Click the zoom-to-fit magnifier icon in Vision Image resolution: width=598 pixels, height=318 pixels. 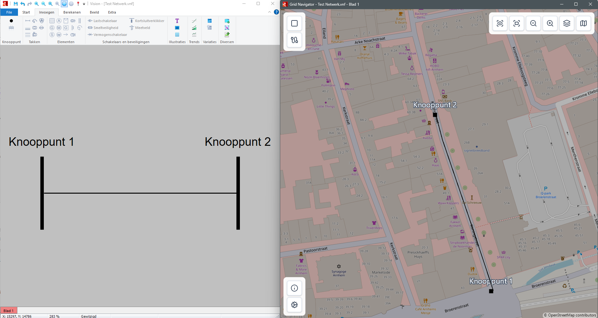50,4
